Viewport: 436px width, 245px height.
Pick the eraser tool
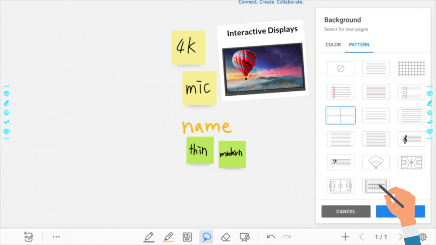pos(225,237)
